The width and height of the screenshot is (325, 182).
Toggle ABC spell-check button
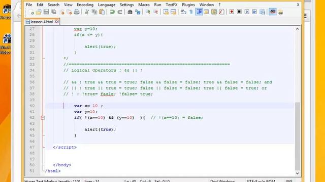(x=273, y=12)
